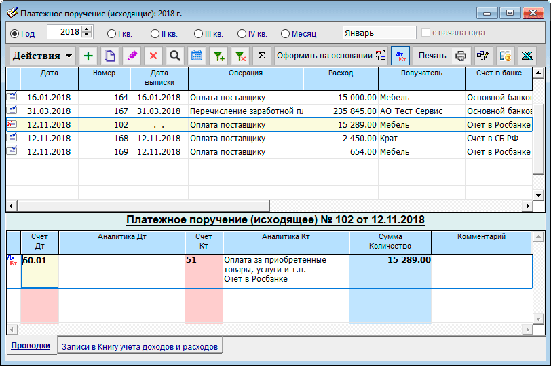Click the Счет в банке column header
551x366 pixels.
pos(499,78)
